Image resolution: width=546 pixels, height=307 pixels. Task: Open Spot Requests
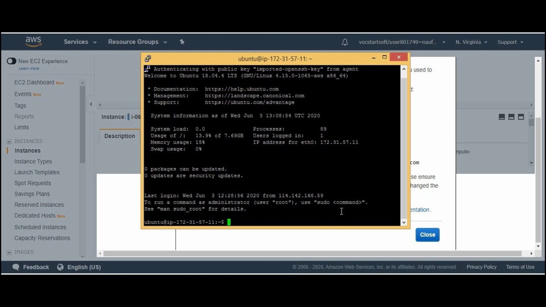32,183
